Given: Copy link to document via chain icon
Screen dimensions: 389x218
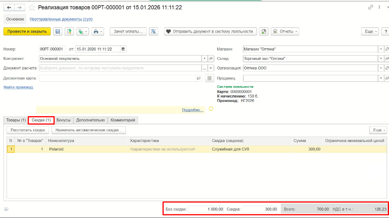Looking at the screenshot, I should click(x=370, y=7).
